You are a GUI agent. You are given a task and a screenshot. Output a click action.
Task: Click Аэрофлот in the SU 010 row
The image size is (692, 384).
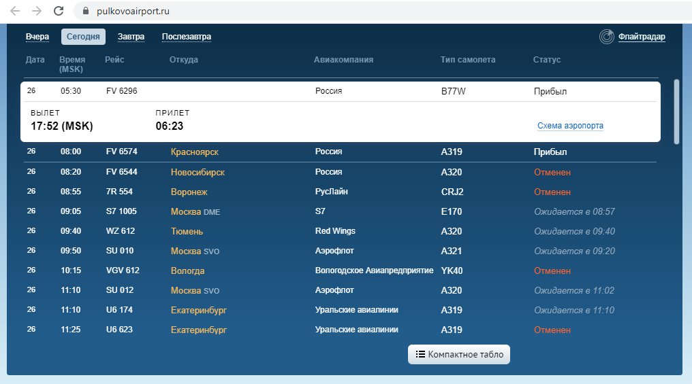(x=334, y=251)
